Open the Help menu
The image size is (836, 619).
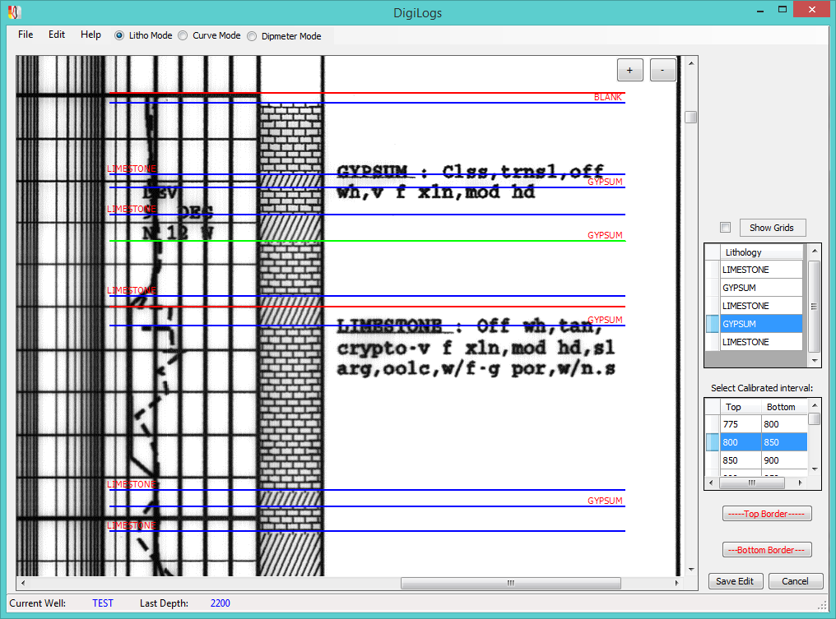click(91, 35)
